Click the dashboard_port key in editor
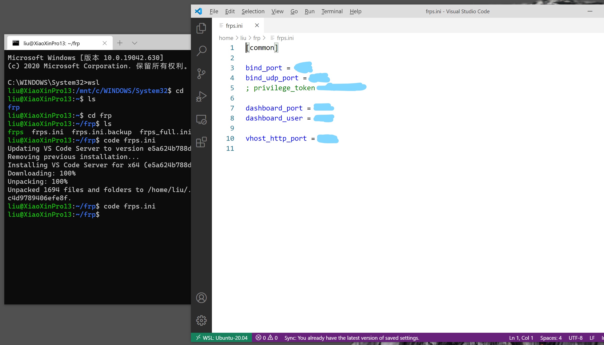 pos(274,108)
